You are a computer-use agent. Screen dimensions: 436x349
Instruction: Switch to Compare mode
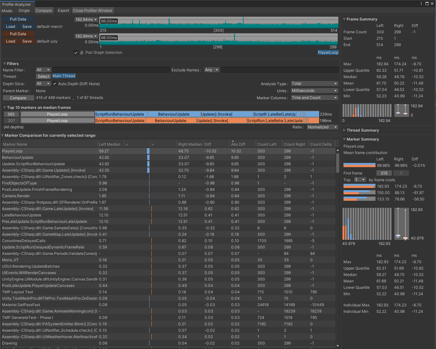(x=44, y=11)
